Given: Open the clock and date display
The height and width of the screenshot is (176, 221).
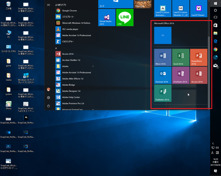Looking at the screenshot, I should tap(215, 162).
